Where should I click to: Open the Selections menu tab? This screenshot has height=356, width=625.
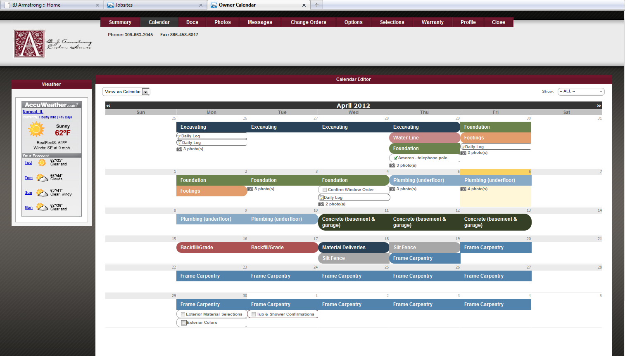[392, 22]
